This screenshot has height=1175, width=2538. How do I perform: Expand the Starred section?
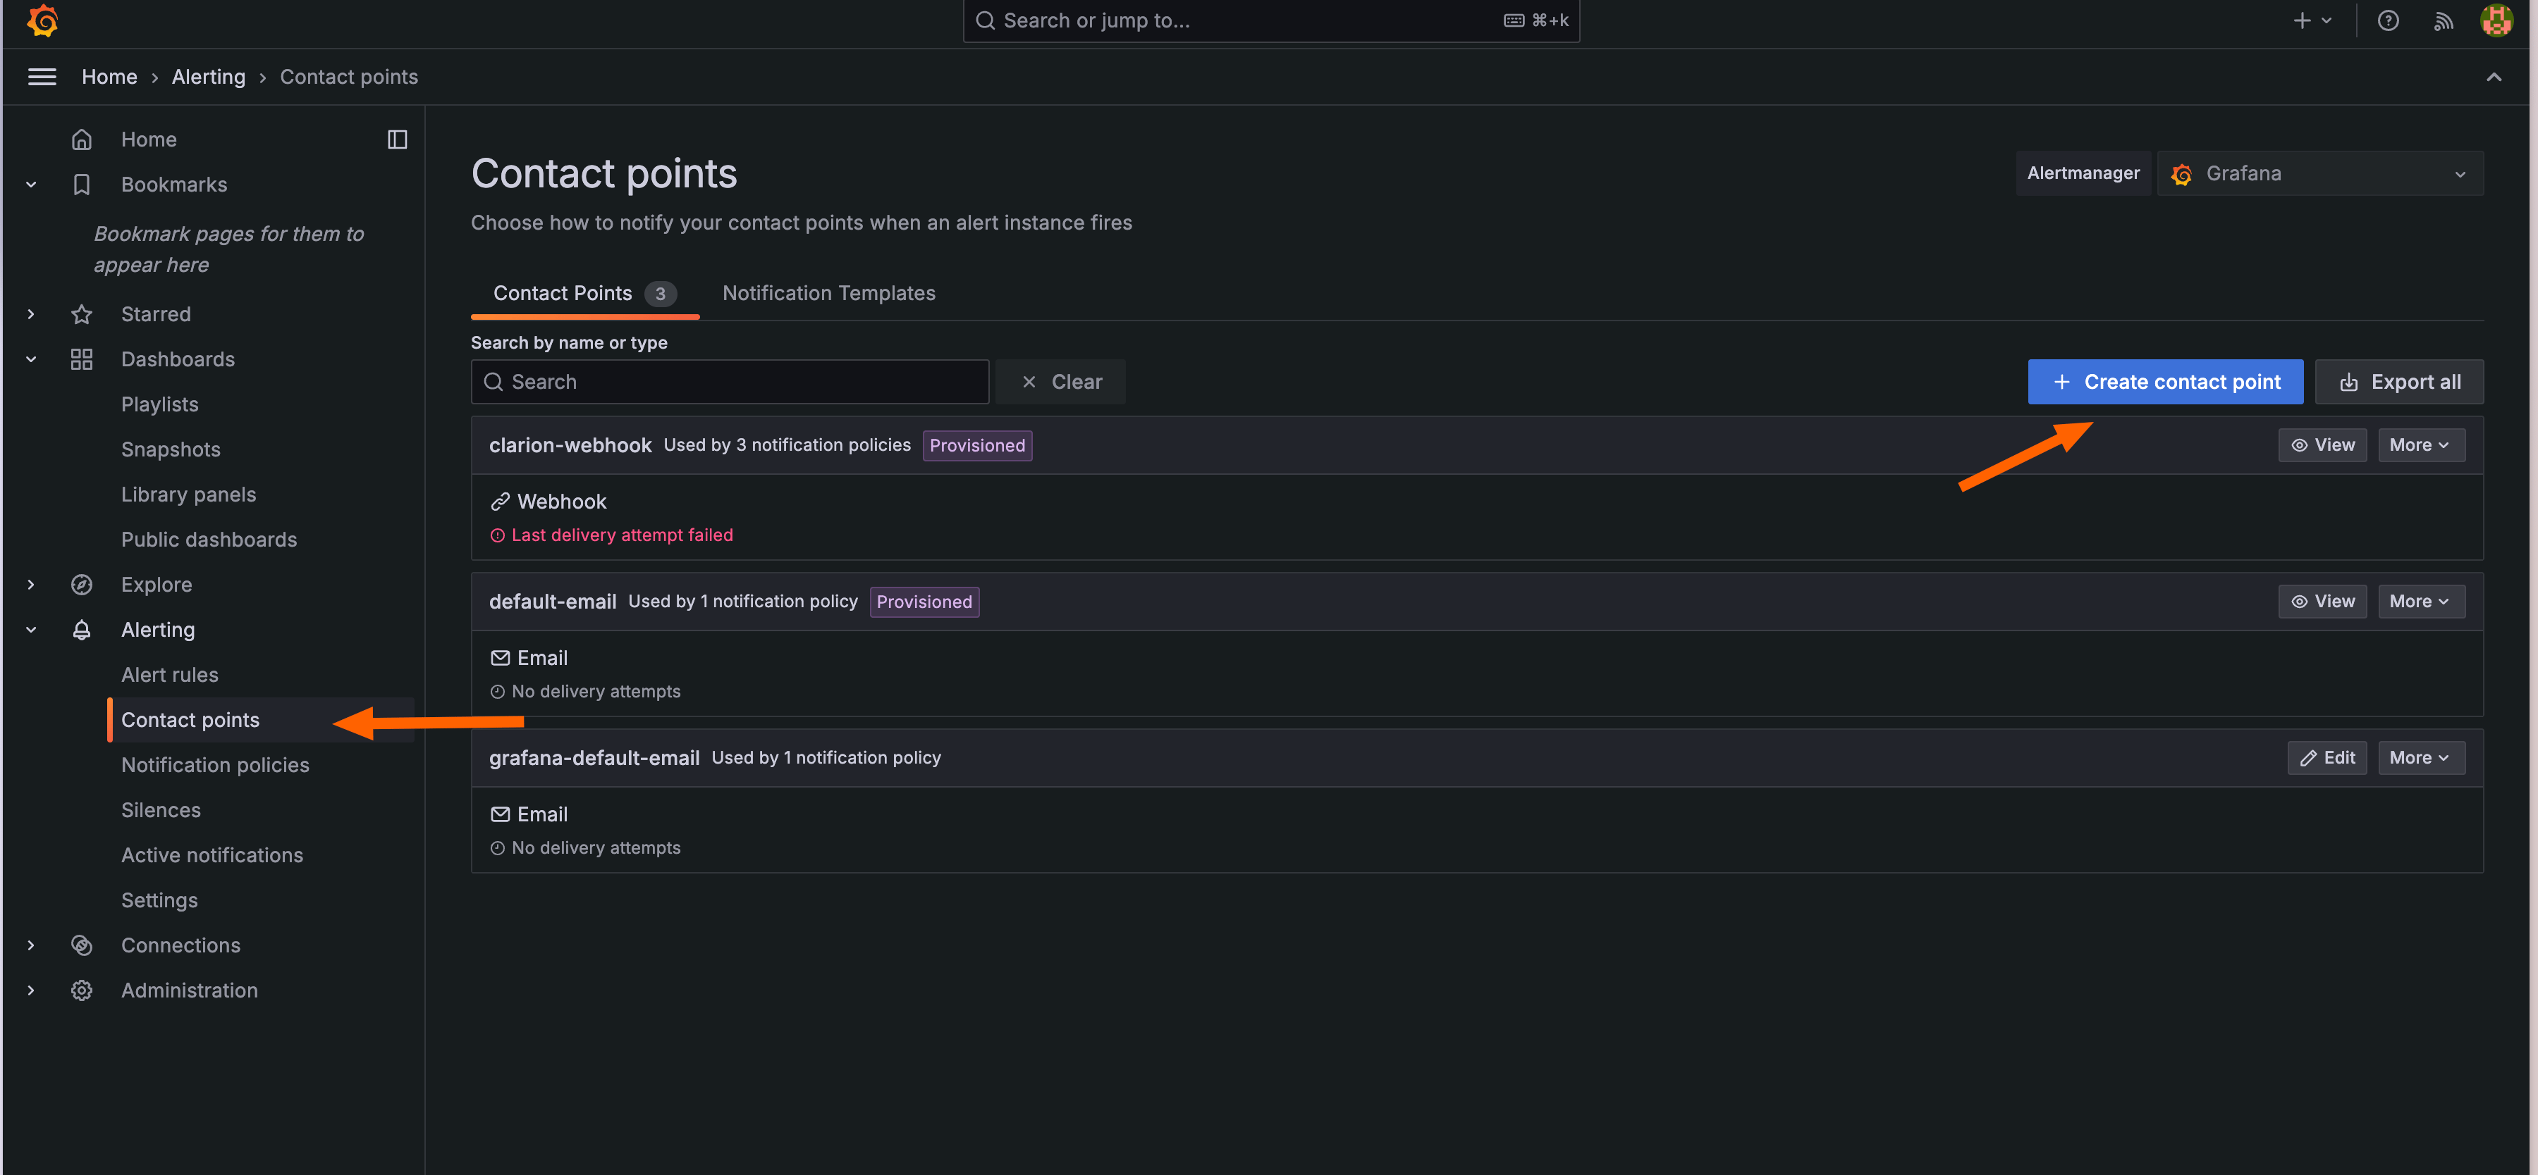(30, 314)
